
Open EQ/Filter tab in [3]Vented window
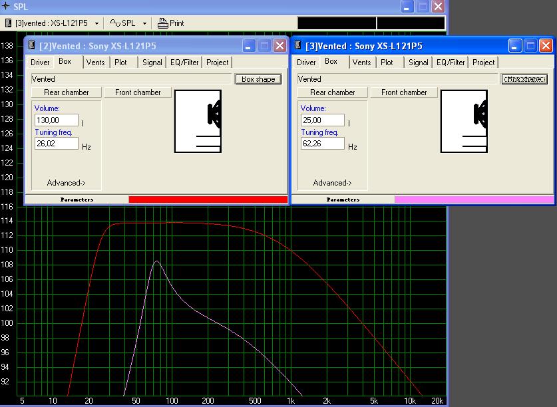click(x=451, y=63)
